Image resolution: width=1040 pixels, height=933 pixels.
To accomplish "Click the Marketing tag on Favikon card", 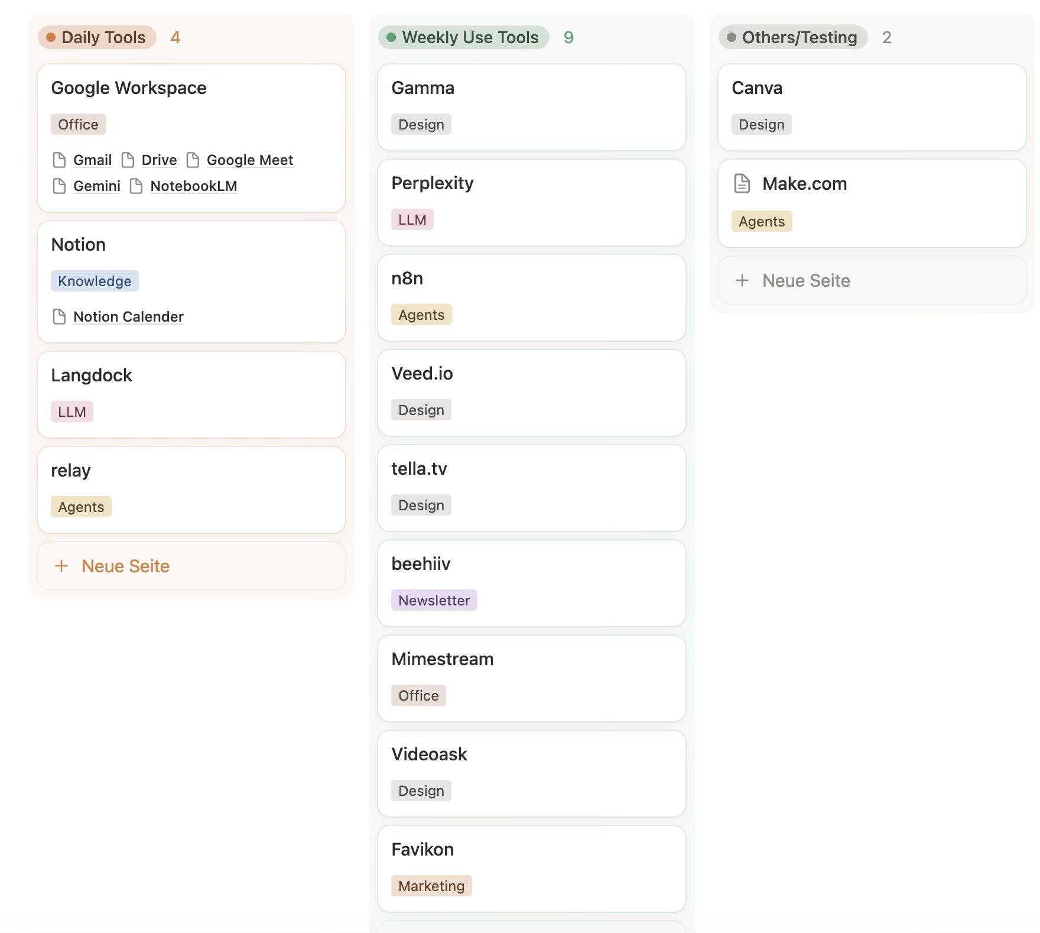I will pyautogui.click(x=431, y=886).
